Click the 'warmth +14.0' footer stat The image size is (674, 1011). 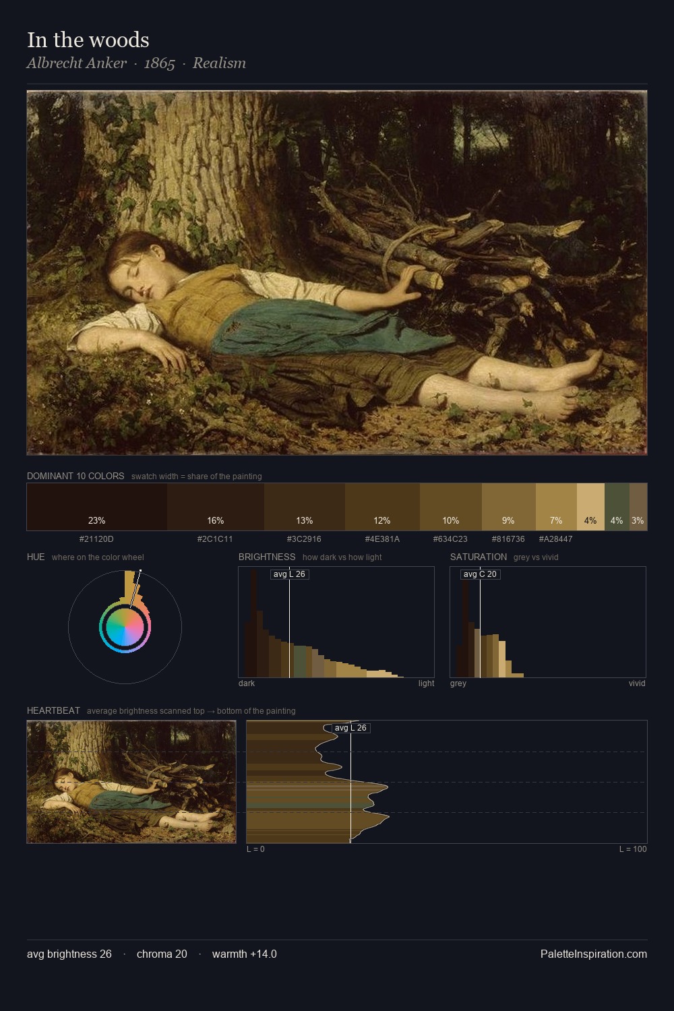pos(245,954)
